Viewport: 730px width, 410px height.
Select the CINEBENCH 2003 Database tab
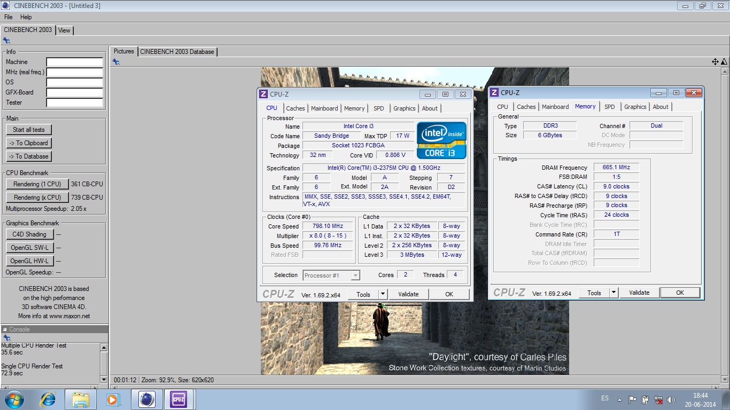[x=177, y=52]
